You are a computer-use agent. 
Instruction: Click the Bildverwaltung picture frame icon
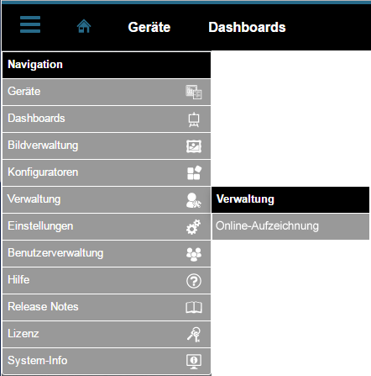[194, 146]
